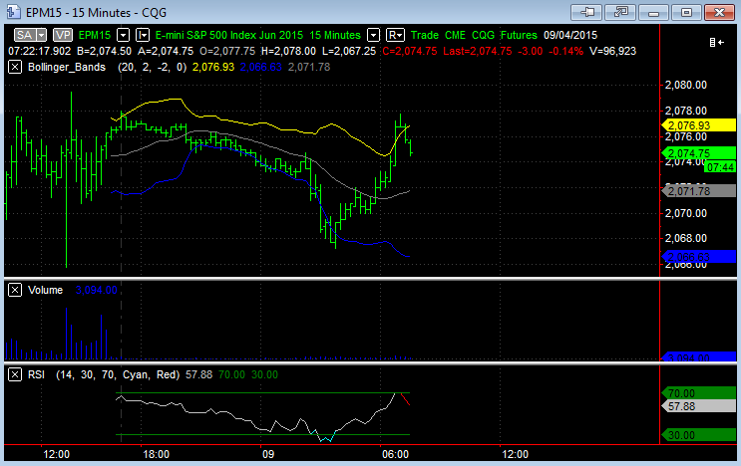Click the gray 2,071.78 middle band marker

pyautogui.click(x=699, y=191)
